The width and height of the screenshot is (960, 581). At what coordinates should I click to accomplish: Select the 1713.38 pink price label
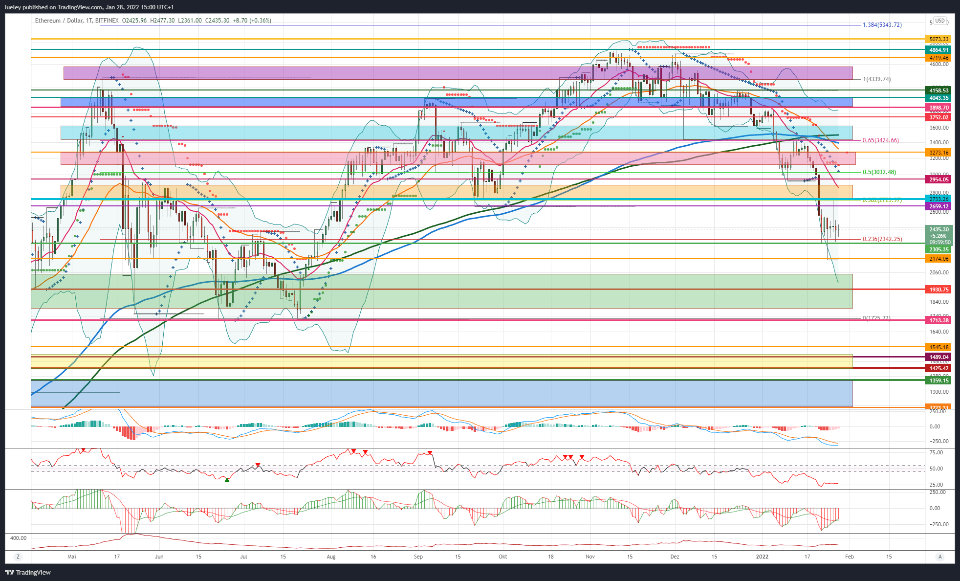click(x=939, y=320)
